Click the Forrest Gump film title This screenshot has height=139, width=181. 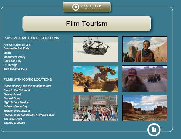pyautogui.click(x=12, y=98)
